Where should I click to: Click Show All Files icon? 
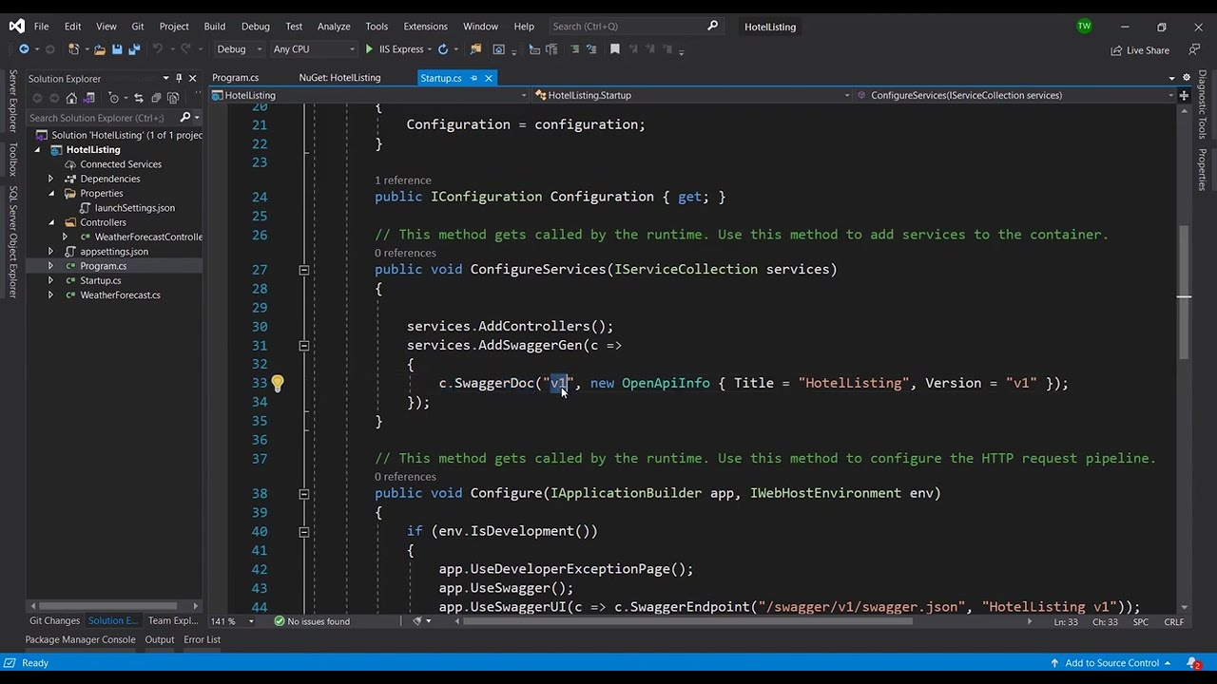pos(173,98)
